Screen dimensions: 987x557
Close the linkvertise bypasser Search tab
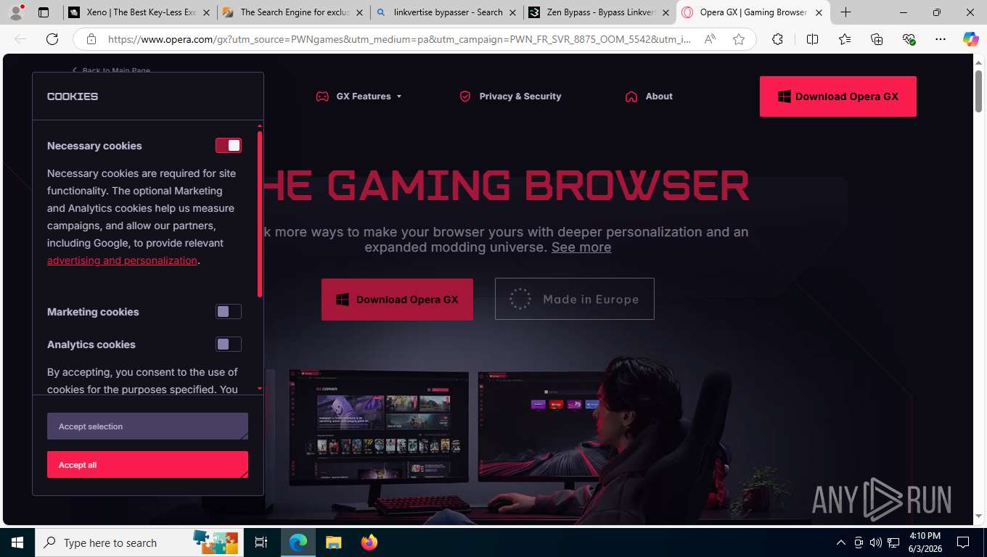click(x=513, y=12)
